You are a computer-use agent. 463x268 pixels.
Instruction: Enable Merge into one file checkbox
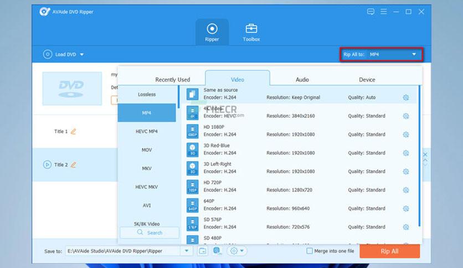click(310, 251)
